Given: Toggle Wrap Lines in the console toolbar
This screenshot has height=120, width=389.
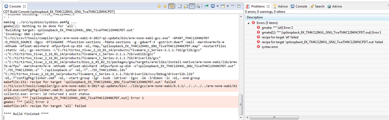Looking at the screenshot, I should tap(192, 6).
